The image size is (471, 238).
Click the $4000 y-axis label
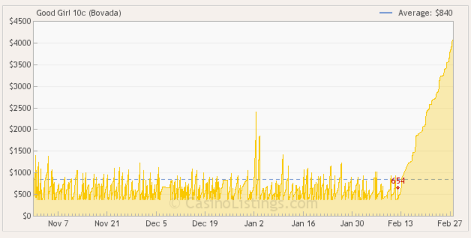pos(20,43)
